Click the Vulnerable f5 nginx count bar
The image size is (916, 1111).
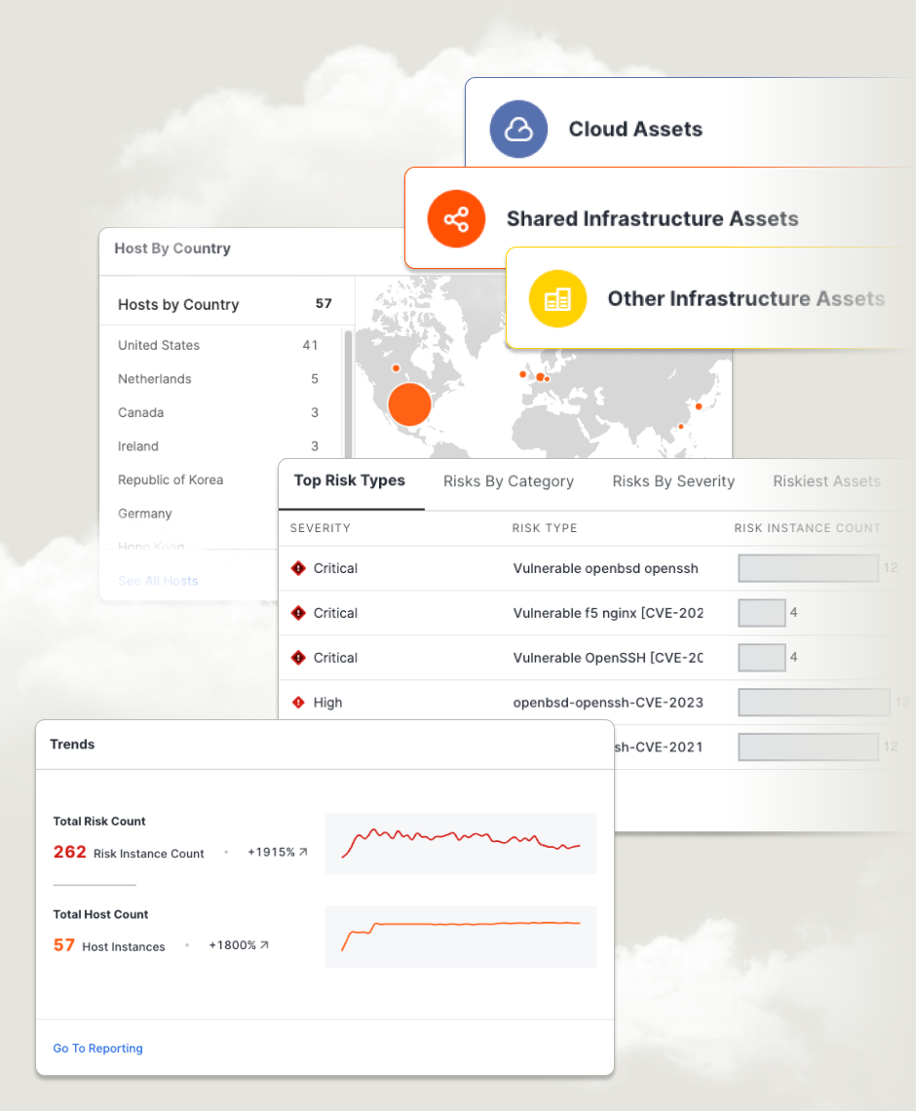point(762,613)
